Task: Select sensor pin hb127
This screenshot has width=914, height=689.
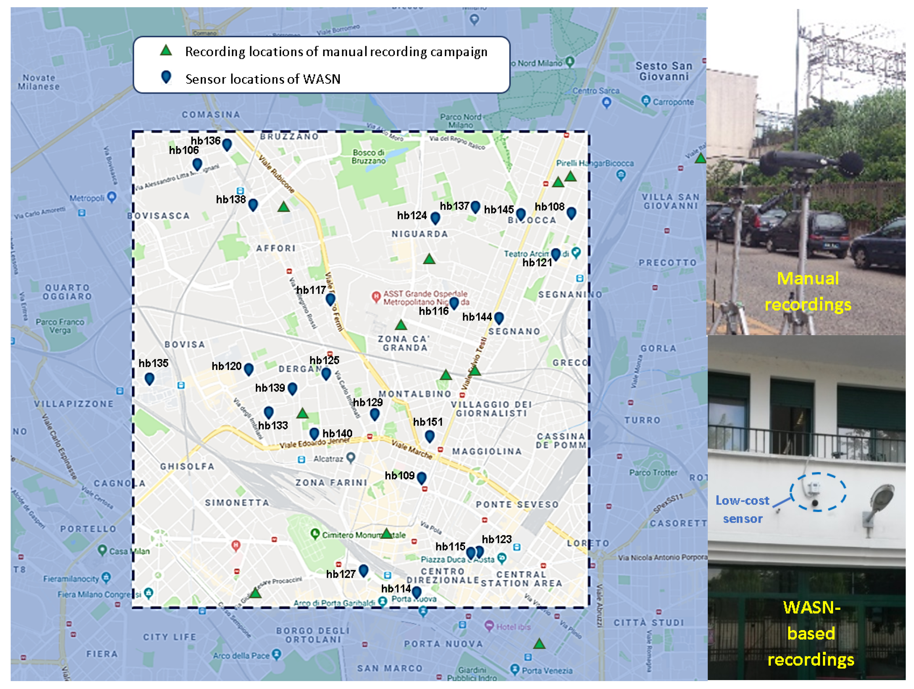Action: click(x=364, y=570)
